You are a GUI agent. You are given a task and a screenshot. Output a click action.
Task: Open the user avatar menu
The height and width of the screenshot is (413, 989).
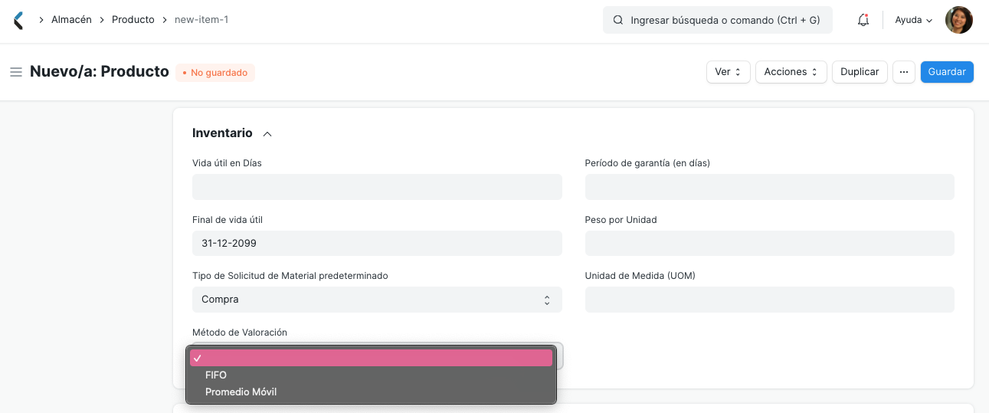click(x=959, y=20)
